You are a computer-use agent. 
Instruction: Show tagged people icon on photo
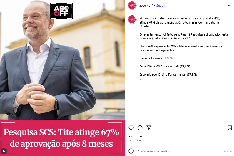[x=4, y=151]
